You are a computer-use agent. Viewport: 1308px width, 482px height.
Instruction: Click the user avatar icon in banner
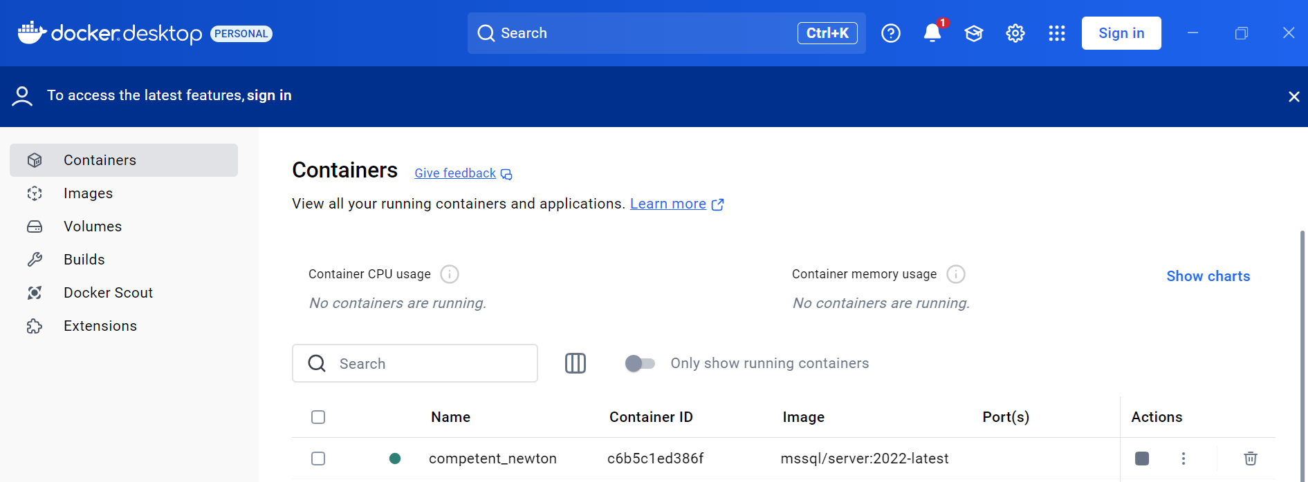(x=22, y=96)
